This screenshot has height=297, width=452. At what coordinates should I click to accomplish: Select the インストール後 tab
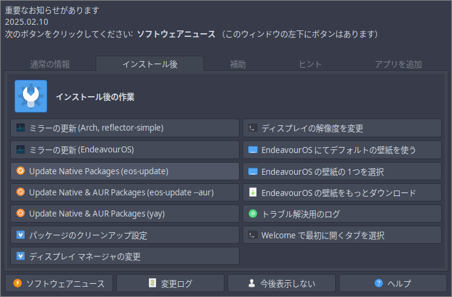150,64
